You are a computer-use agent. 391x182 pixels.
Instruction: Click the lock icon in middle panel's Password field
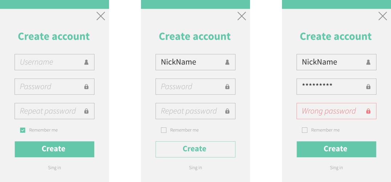(x=227, y=87)
